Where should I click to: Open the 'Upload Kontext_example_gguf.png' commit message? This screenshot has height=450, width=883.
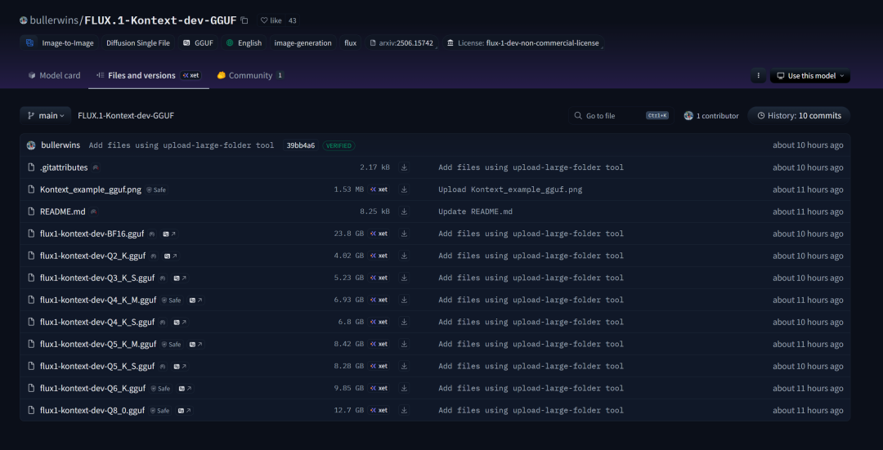coord(510,189)
